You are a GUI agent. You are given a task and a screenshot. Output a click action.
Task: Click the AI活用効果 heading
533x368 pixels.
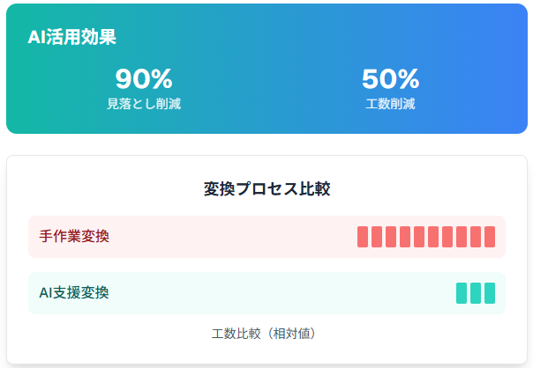71,37
